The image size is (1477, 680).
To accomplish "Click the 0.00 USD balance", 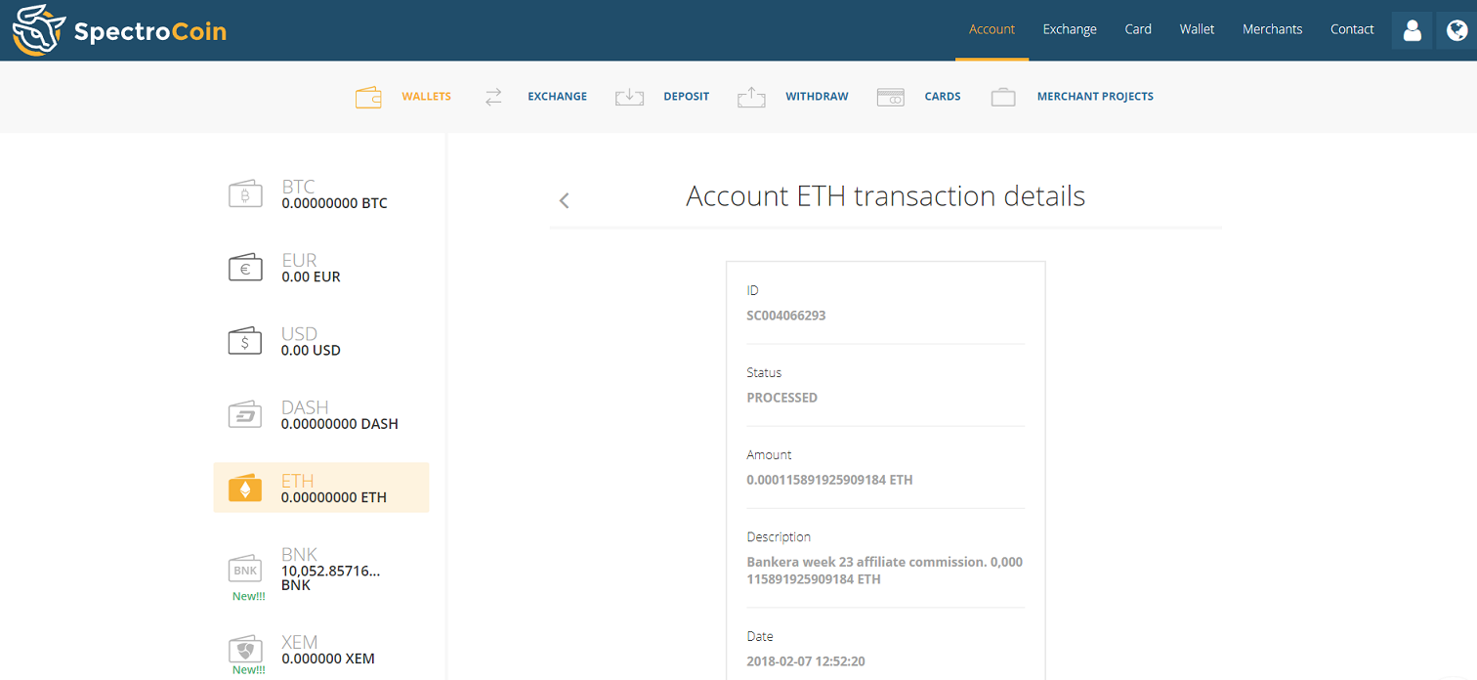I will 311,350.
